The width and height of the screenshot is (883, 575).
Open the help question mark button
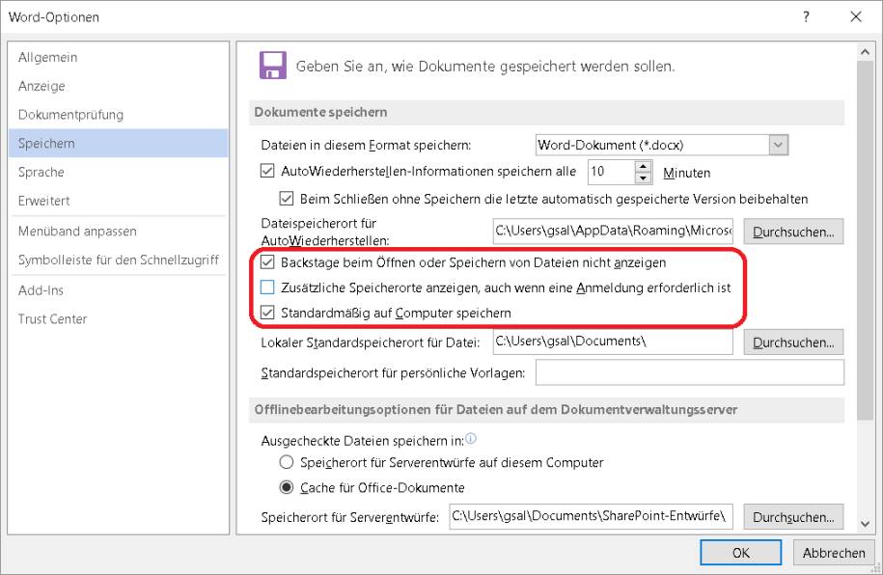806,16
